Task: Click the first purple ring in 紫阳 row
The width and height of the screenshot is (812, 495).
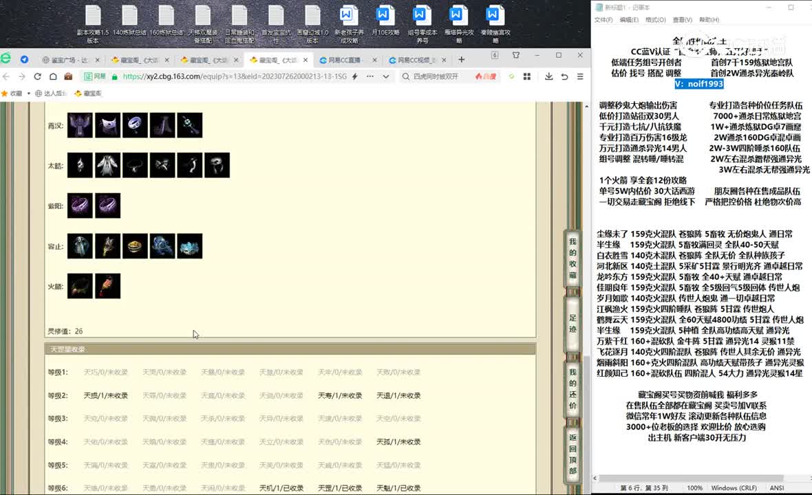Action: click(81, 206)
